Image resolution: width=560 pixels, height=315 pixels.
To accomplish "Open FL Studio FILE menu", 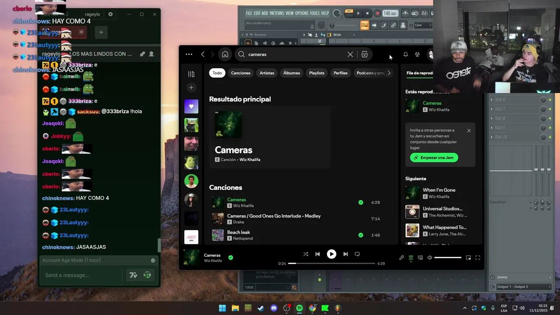I will (x=249, y=13).
